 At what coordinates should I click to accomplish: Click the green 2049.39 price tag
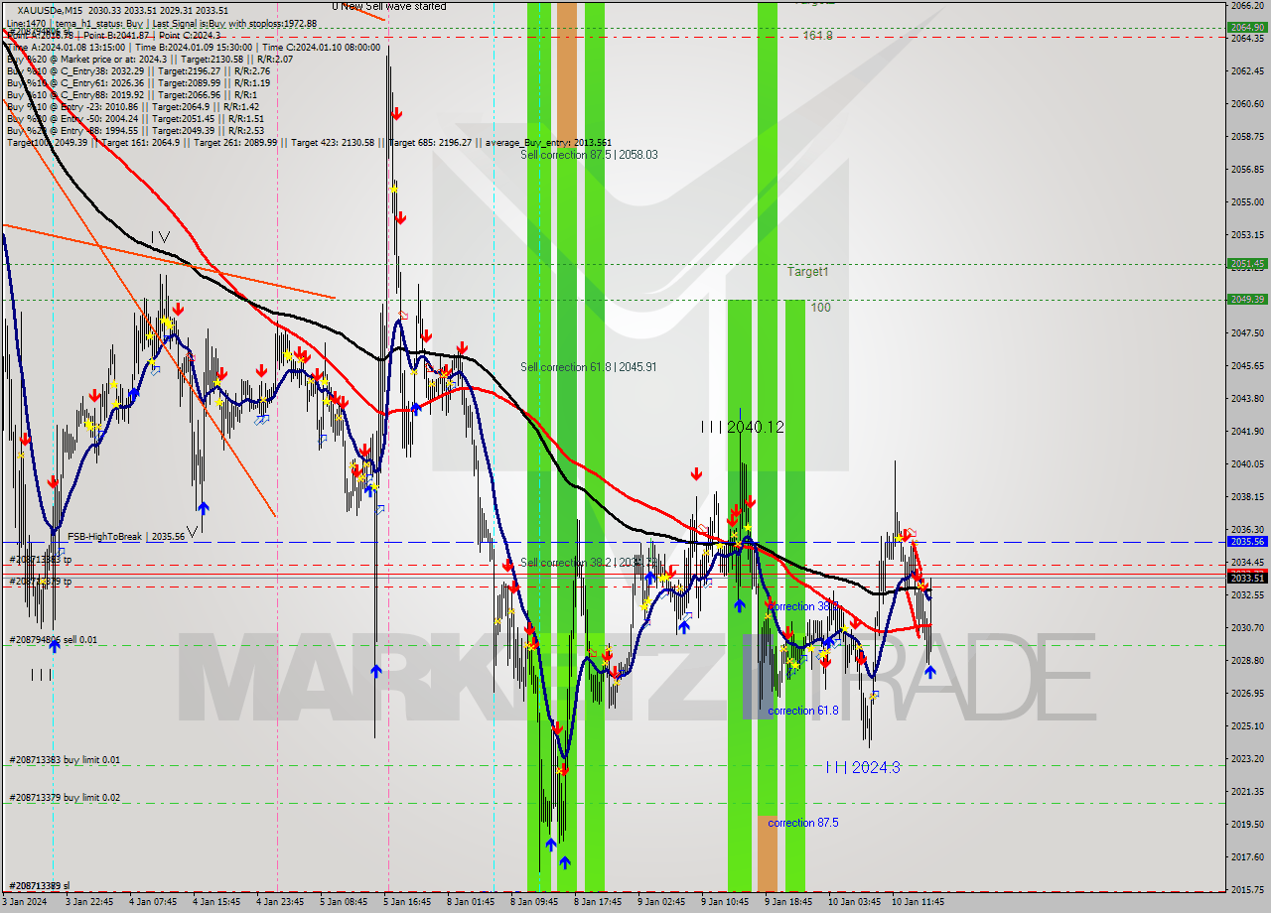(1246, 299)
